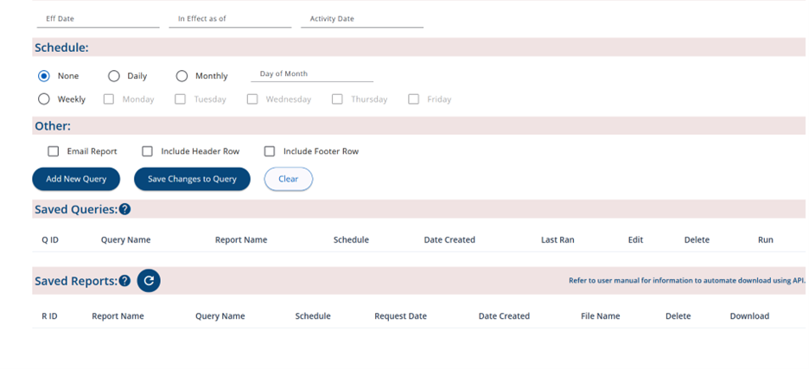Check the Thursday checkbox

(337, 99)
